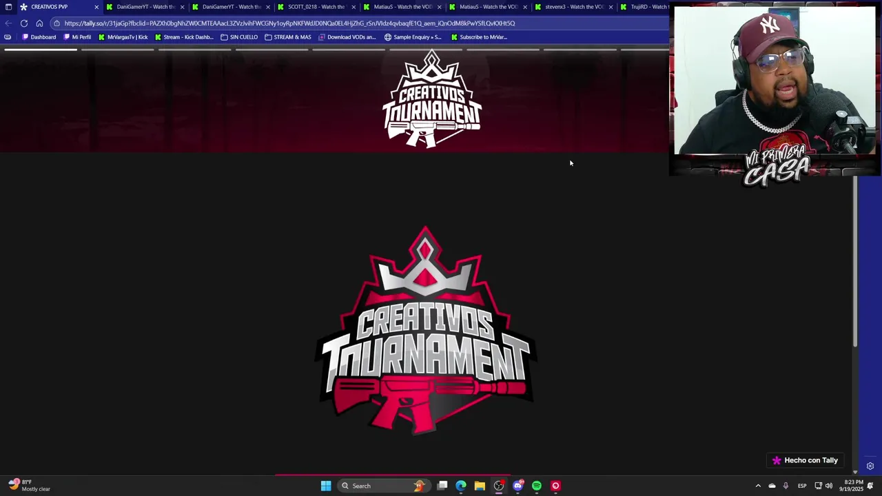The image size is (882, 496).
Task: Open the MrVargasTv | Kick bookmark
Action: 123,37
